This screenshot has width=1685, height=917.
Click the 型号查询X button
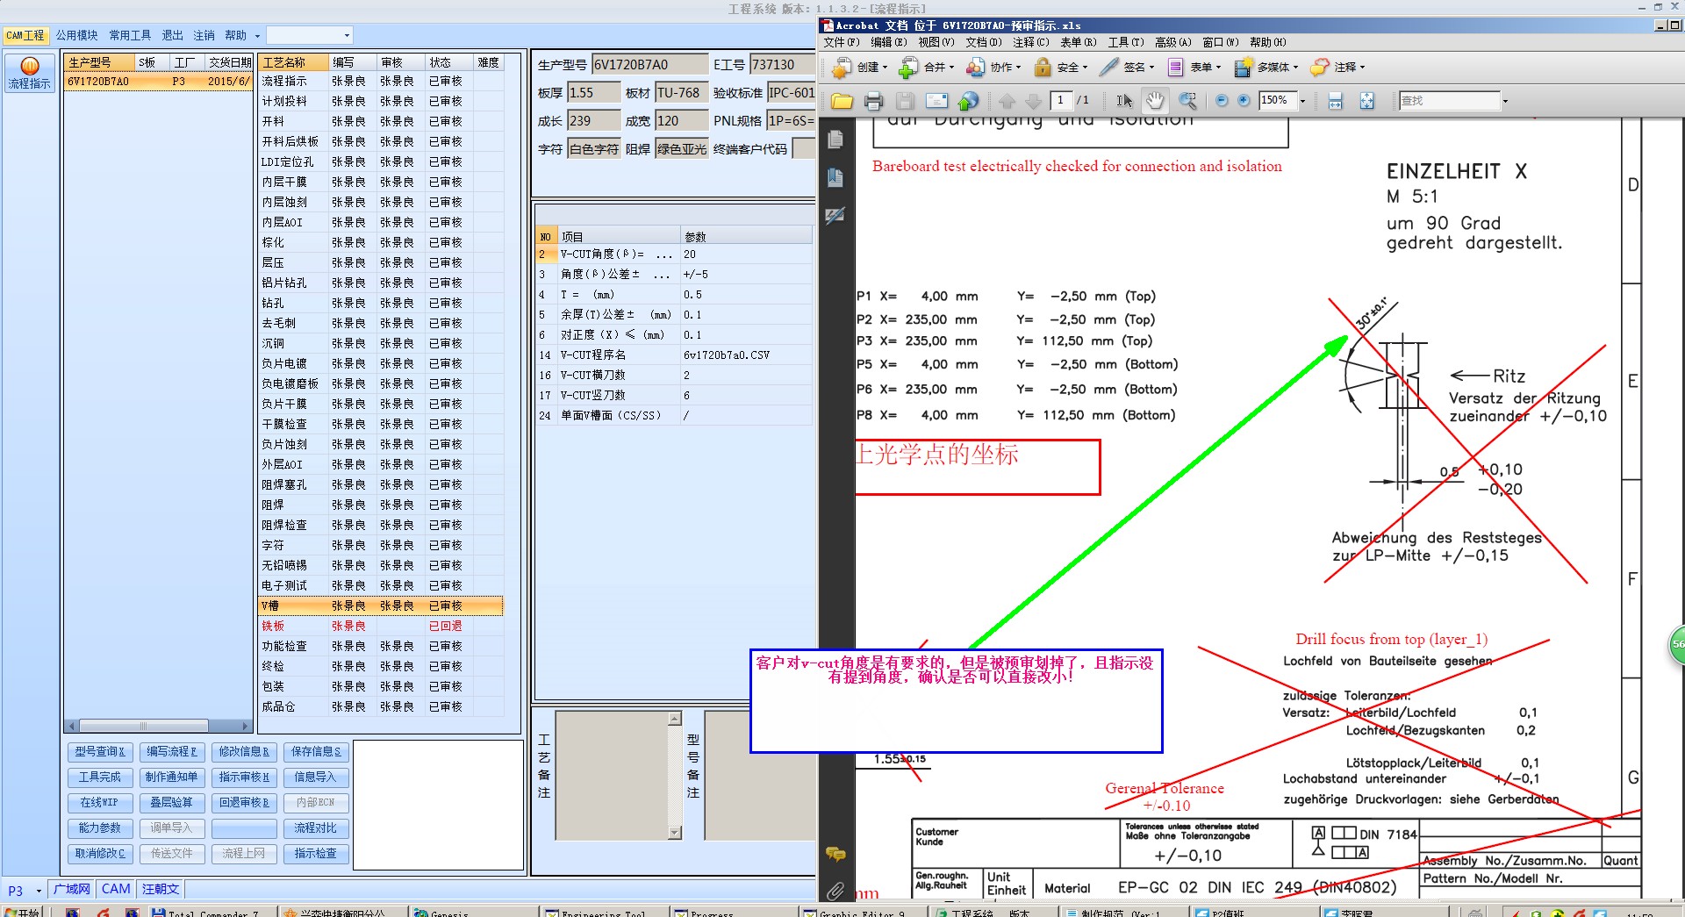[x=100, y=752]
